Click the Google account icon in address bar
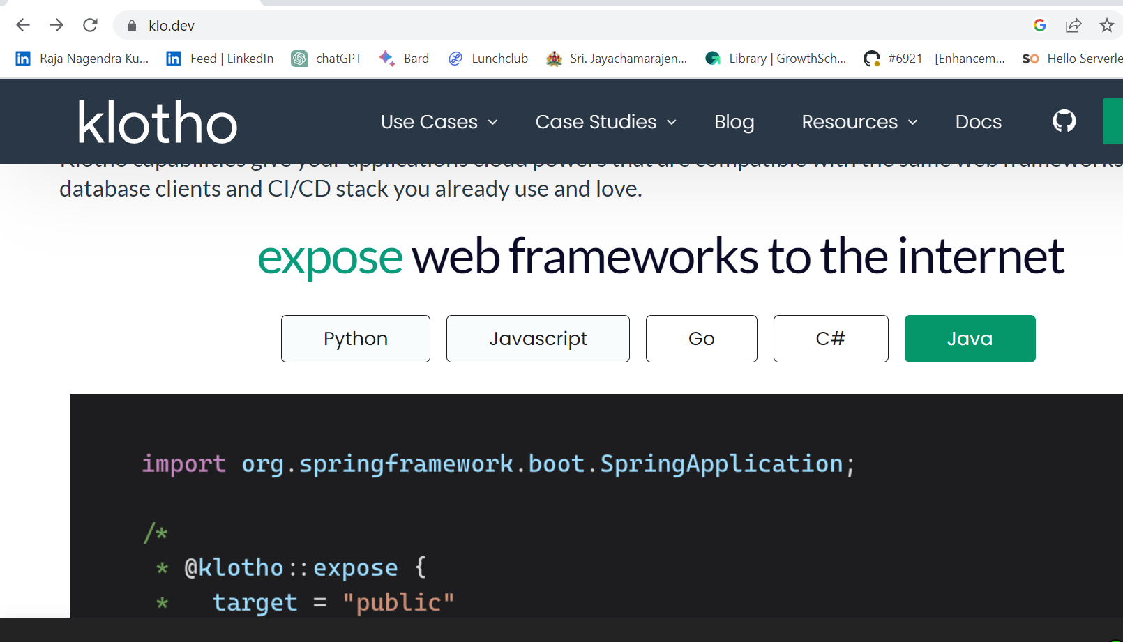 pos(1039,25)
